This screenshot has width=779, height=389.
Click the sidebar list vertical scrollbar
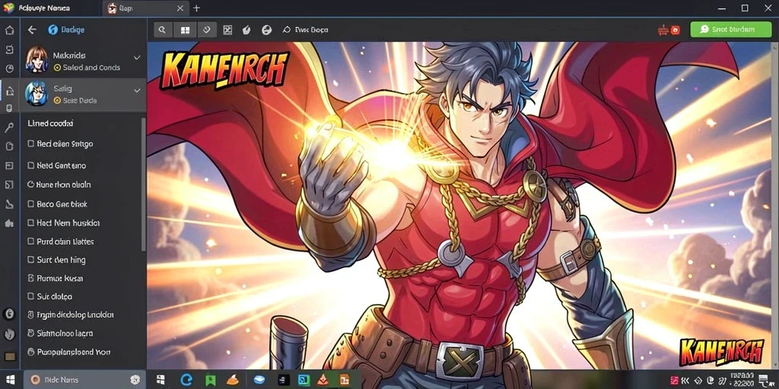pyautogui.click(x=144, y=184)
